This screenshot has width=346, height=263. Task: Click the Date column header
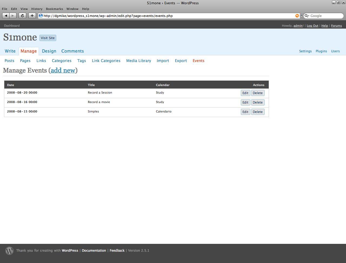point(11,85)
